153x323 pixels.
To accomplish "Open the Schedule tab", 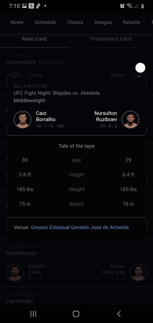I will (45, 22).
